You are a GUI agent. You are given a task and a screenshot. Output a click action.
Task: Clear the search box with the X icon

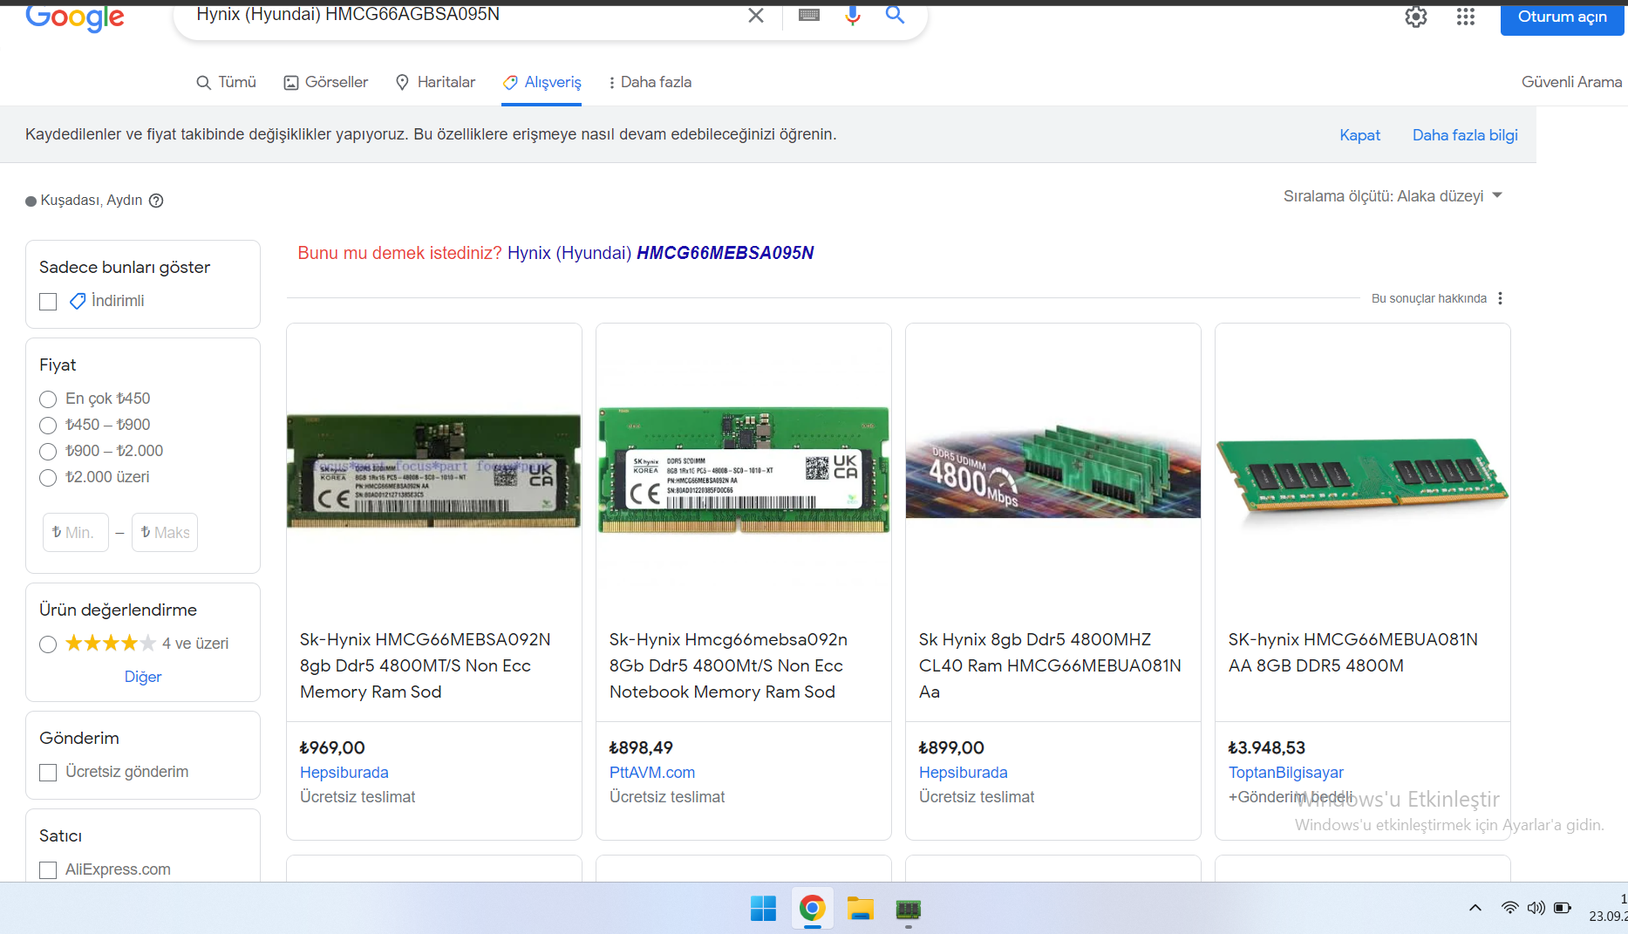(756, 15)
